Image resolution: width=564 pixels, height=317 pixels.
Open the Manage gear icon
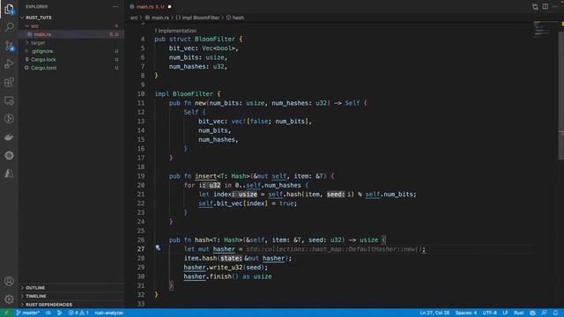tap(9, 299)
